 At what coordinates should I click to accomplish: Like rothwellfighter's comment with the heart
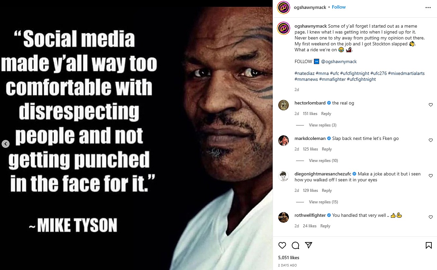pyautogui.click(x=430, y=217)
